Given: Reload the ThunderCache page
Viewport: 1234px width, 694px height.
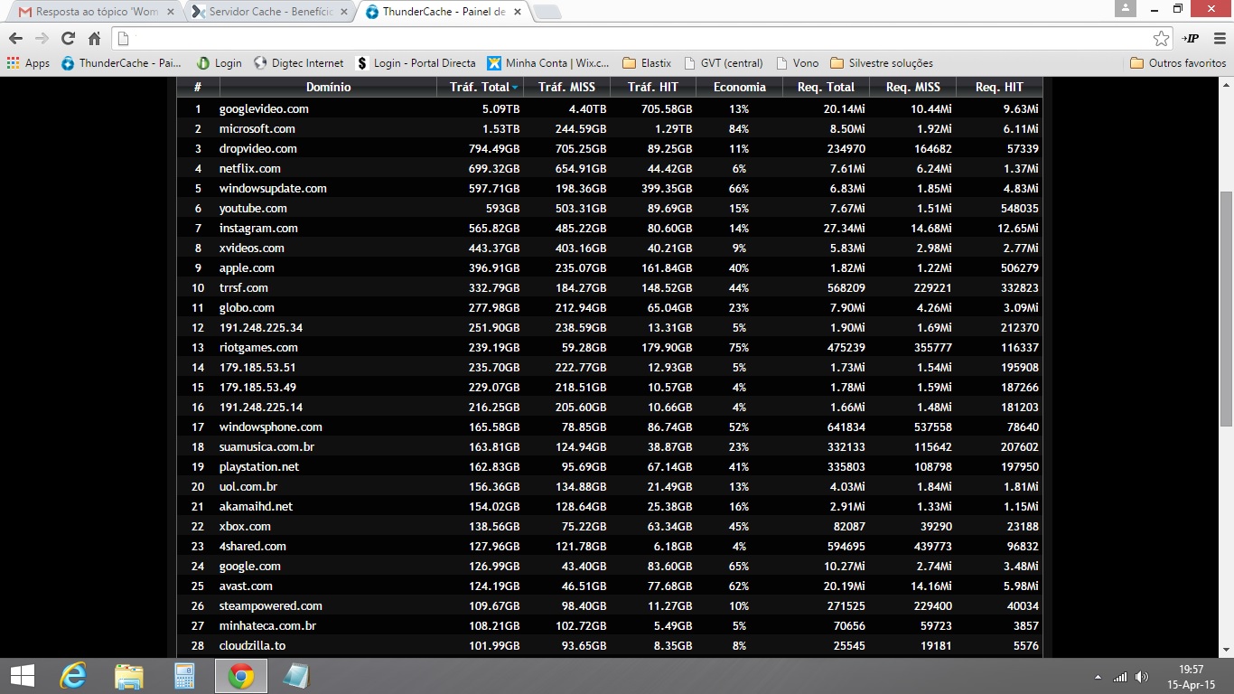Looking at the screenshot, I should 68,39.
